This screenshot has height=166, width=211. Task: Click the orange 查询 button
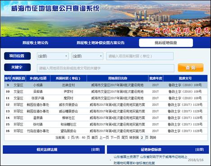click(191, 67)
